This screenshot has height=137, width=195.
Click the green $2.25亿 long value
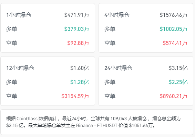pyautogui.click(x=178, y=82)
